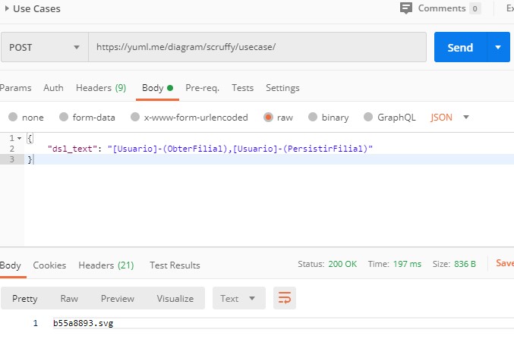Select x-www-form-urlencoded body type
Viewport: 514px width, 339px height.
(135, 118)
